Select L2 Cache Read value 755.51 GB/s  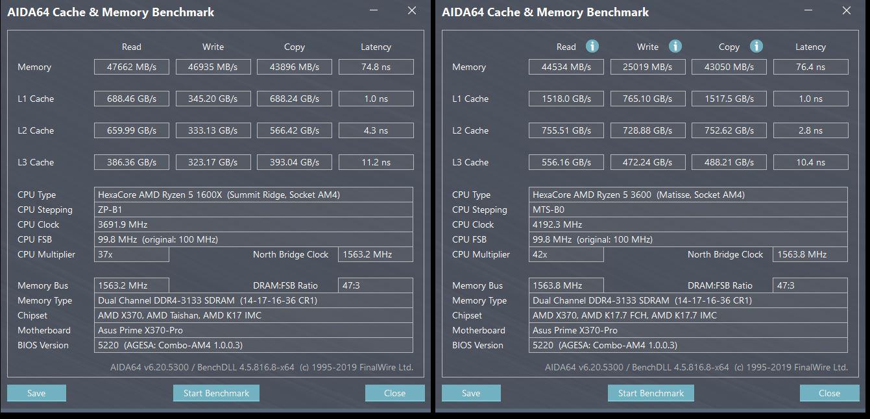pyautogui.click(x=566, y=130)
